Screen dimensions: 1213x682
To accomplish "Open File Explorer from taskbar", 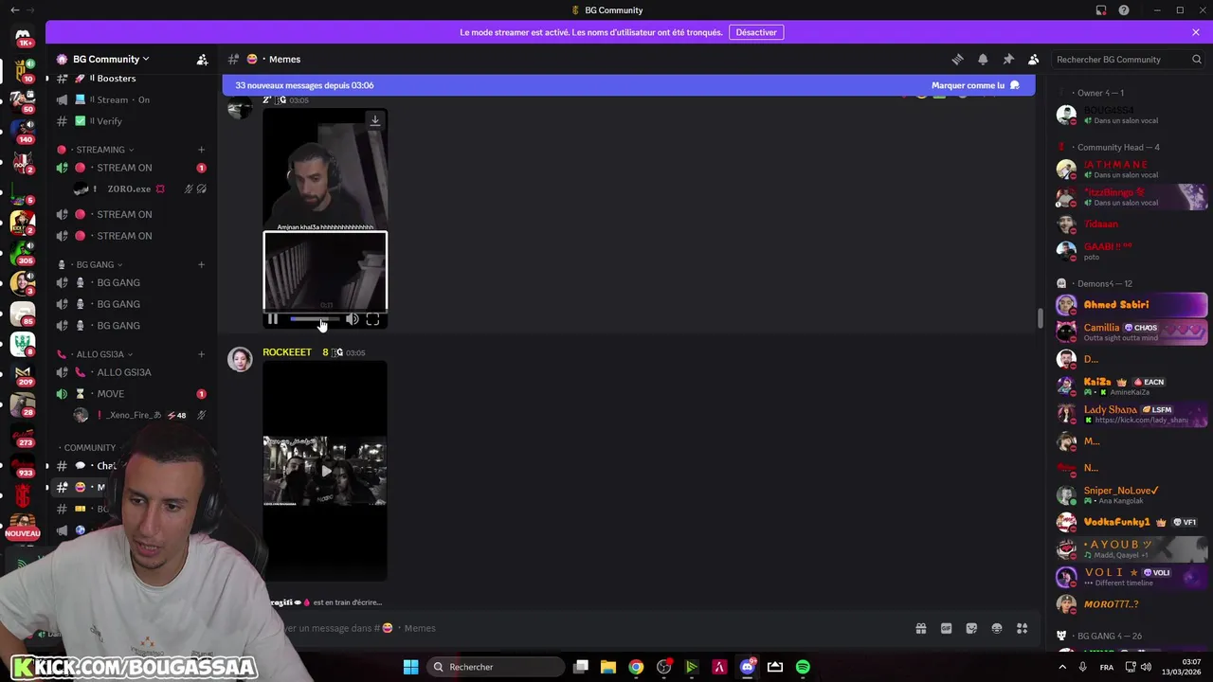I will tap(608, 667).
